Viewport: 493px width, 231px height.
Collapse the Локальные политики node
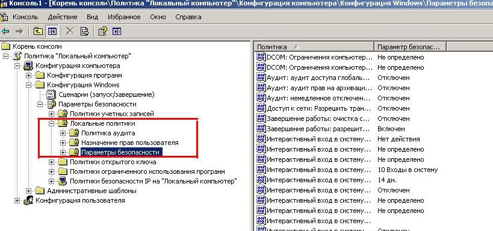coord(52,123)
